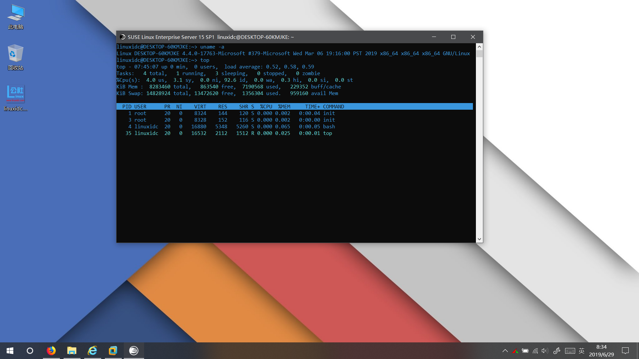Viewport: 639px width, 359px height.
Task: Click the SUSE terminal taskbar icon
Action: pos(134,351)
